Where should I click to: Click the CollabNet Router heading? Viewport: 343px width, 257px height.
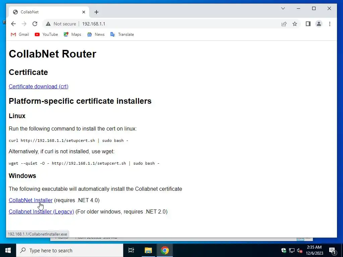pos(53,54)
